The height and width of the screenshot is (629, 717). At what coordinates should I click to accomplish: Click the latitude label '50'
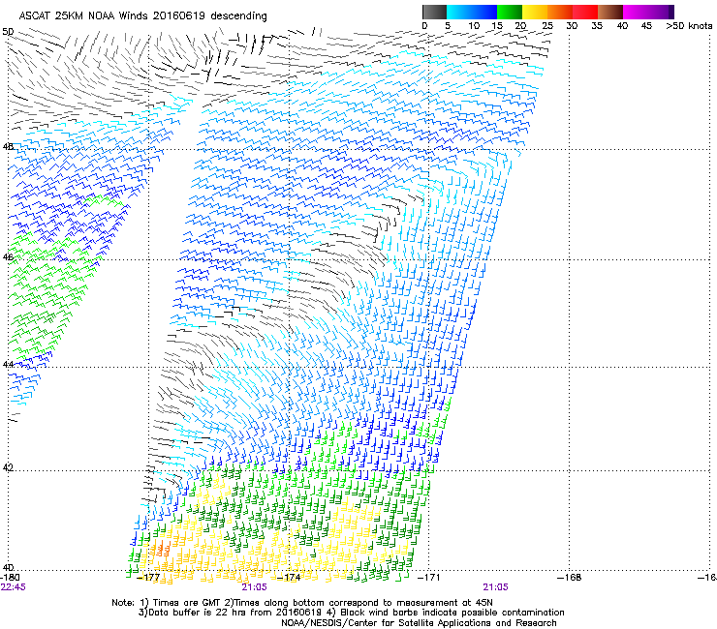pyautogui.click(x=8, y=32)
